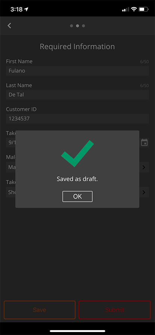Viewport: 155px width, 335px height.
Task: Tap the home indicator bar
Action: coord(77,331)
